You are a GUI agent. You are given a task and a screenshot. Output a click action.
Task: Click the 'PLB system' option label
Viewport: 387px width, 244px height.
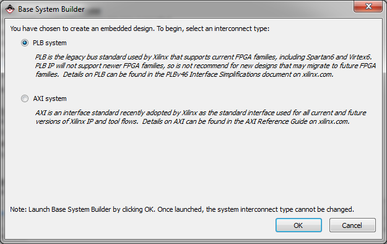(x=50, y=43)
